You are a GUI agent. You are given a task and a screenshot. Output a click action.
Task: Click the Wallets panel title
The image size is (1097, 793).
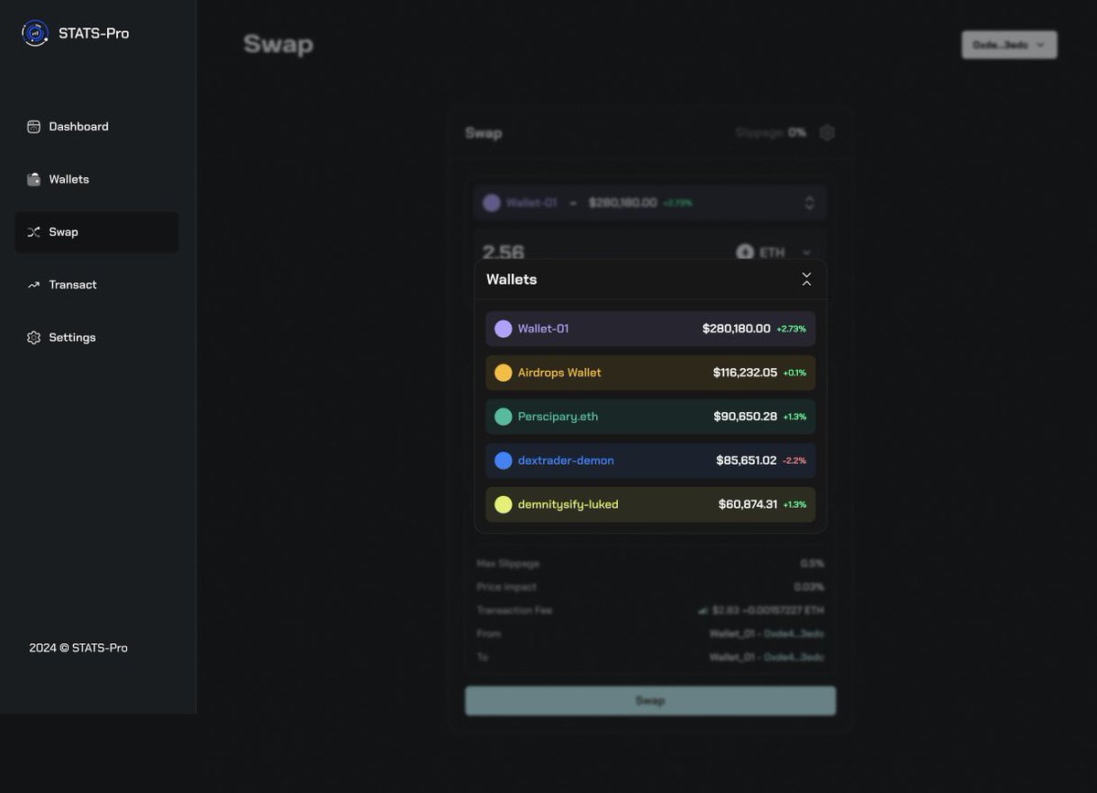pyautogui.click(x=512, y=280)
